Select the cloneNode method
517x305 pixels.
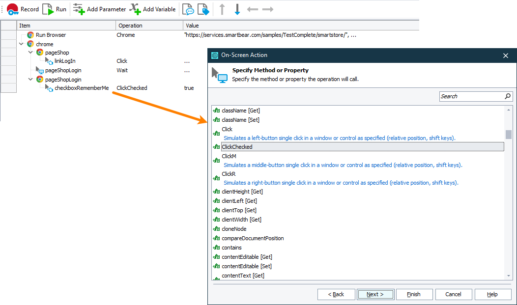coord(234,228)
